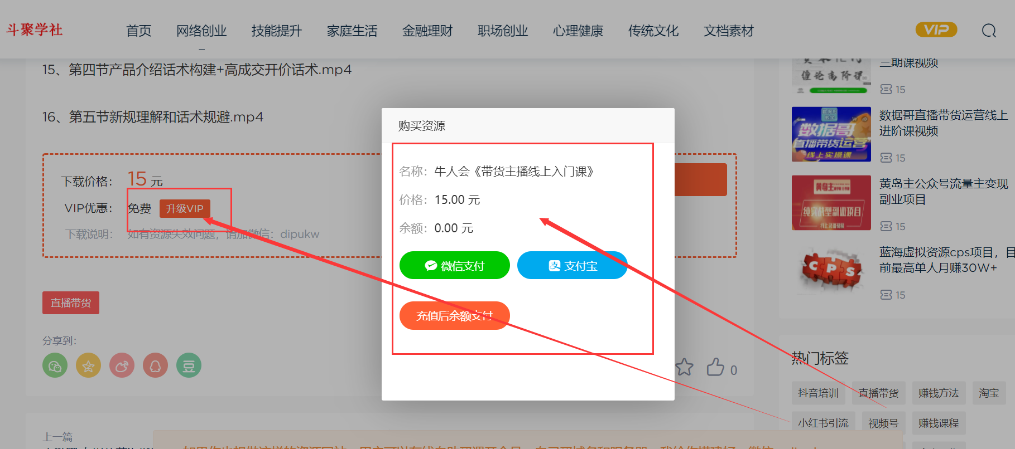The width and height of the screenshot is (1015, 449).
Task: Click the search magnifier icon
Action: pos(989,31)
